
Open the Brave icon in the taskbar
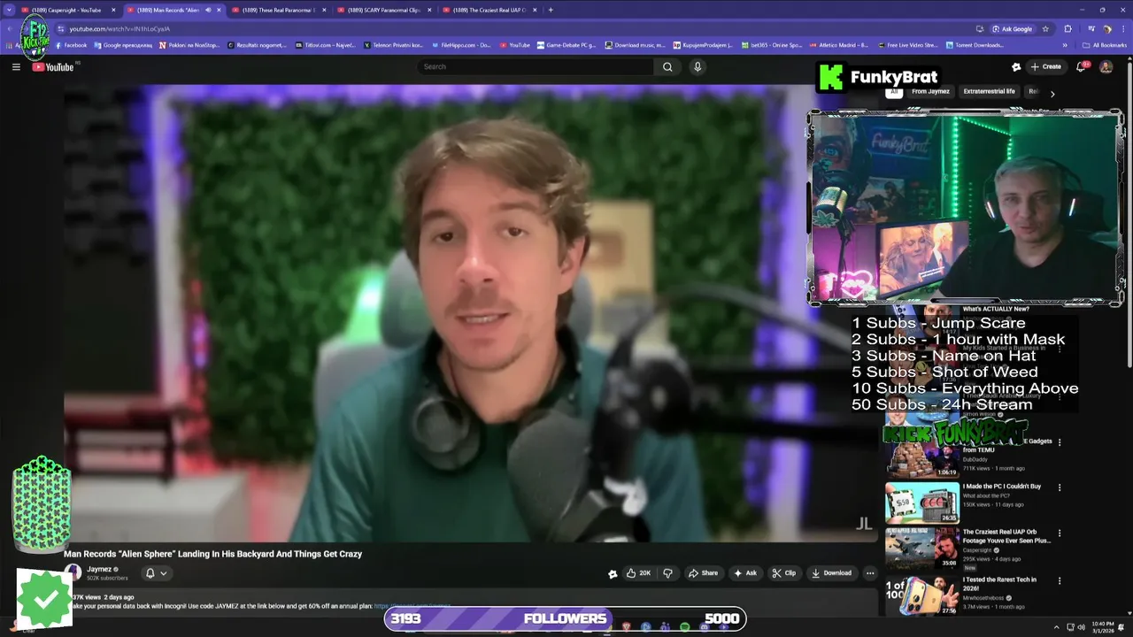pyautogui.click(x=627, y=627)
